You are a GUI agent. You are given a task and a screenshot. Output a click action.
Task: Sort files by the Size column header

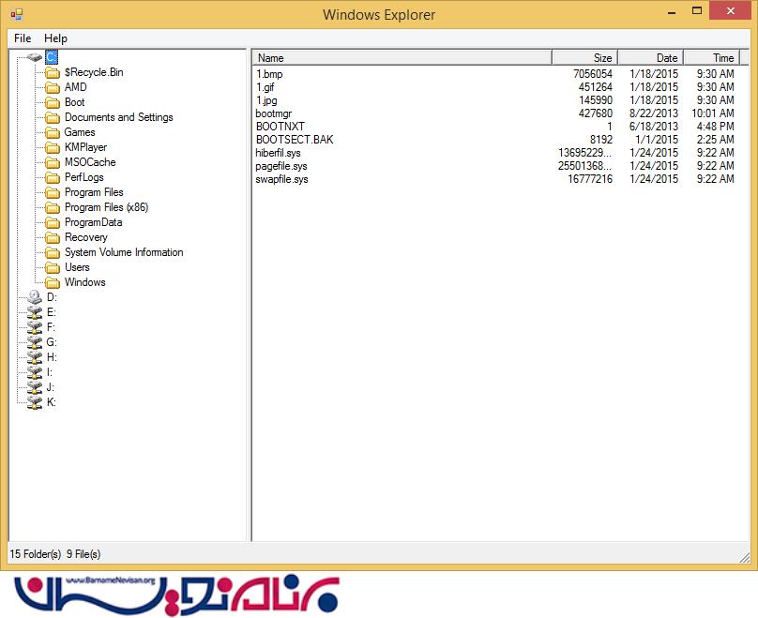tap(586, 57)
